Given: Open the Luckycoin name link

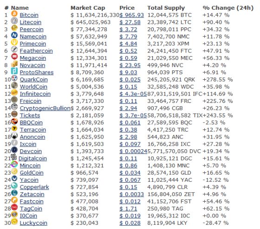Looking at the screenshot, I should (x=33, y=223).
